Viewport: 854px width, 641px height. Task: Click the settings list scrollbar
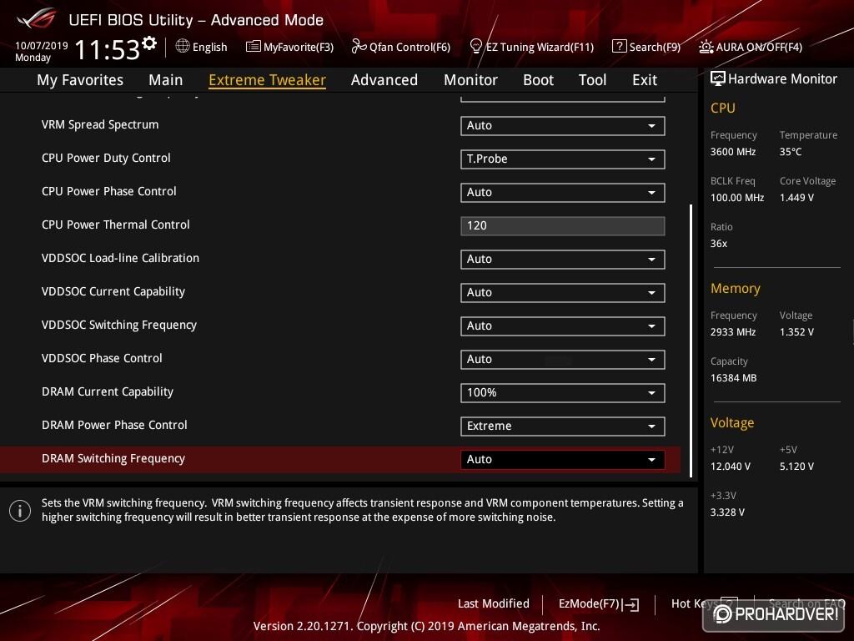click(691, 341)
